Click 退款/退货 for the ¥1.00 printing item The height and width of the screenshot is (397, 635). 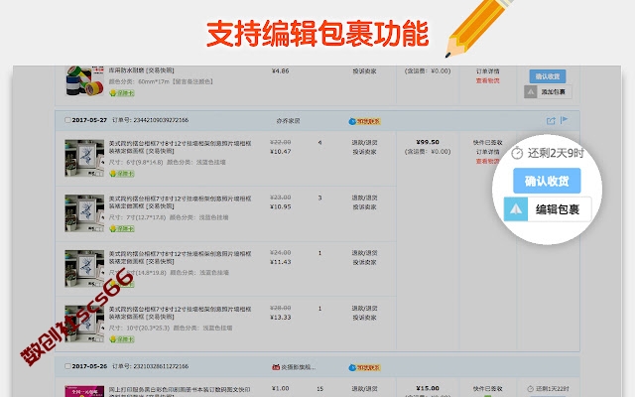(x=364, y=389)
